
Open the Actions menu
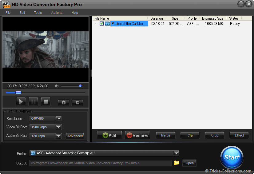(57, 13)
